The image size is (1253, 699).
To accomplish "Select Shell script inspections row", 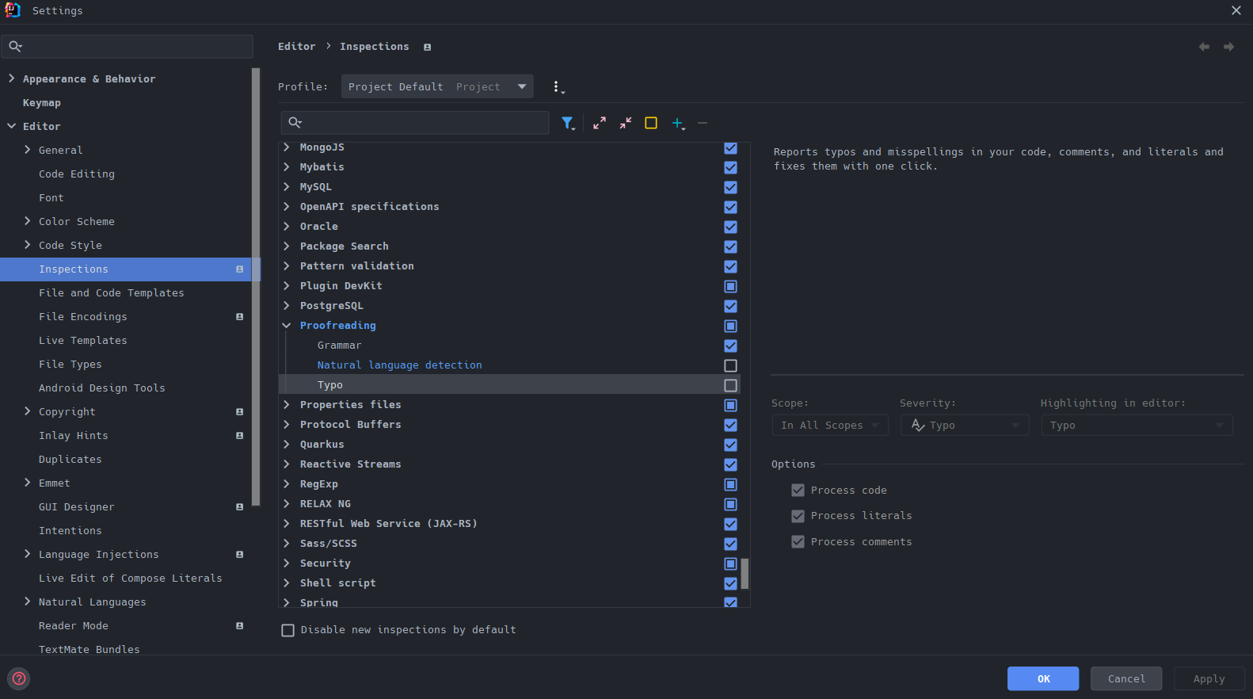I will (509, 583).
